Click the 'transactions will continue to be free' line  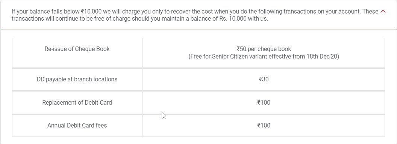pos(58,19)
